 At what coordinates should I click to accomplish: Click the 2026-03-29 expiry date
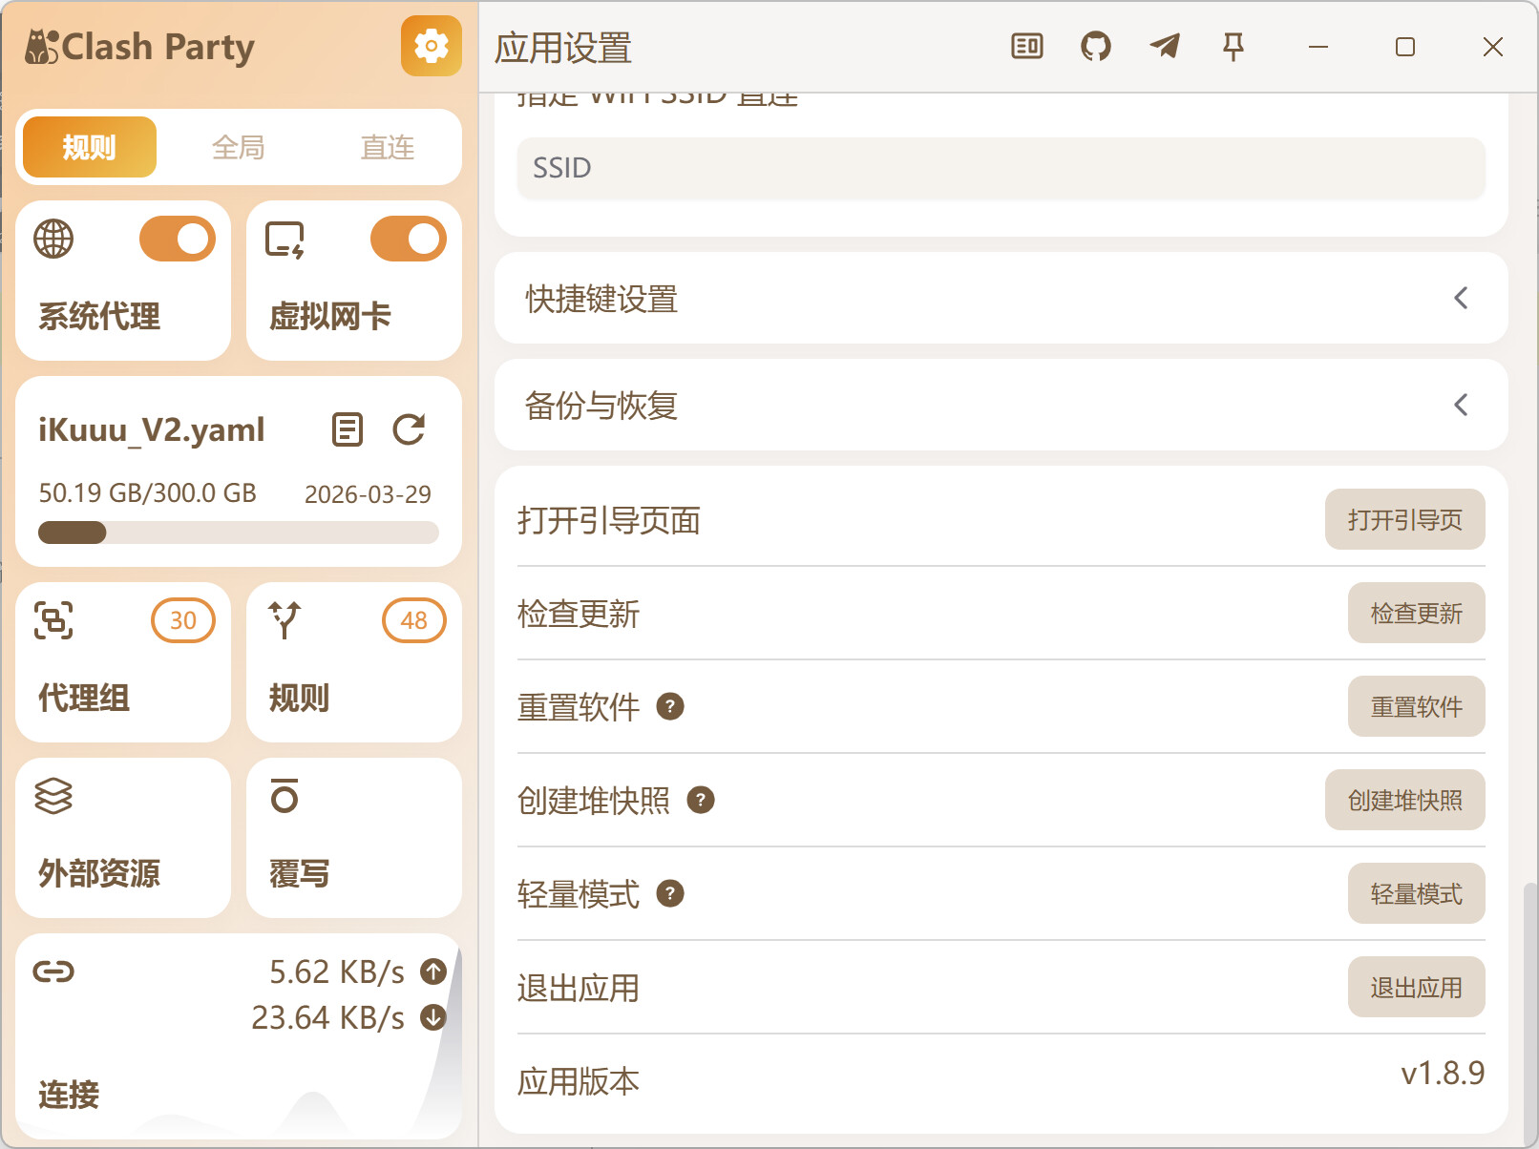tap(368, 494)
